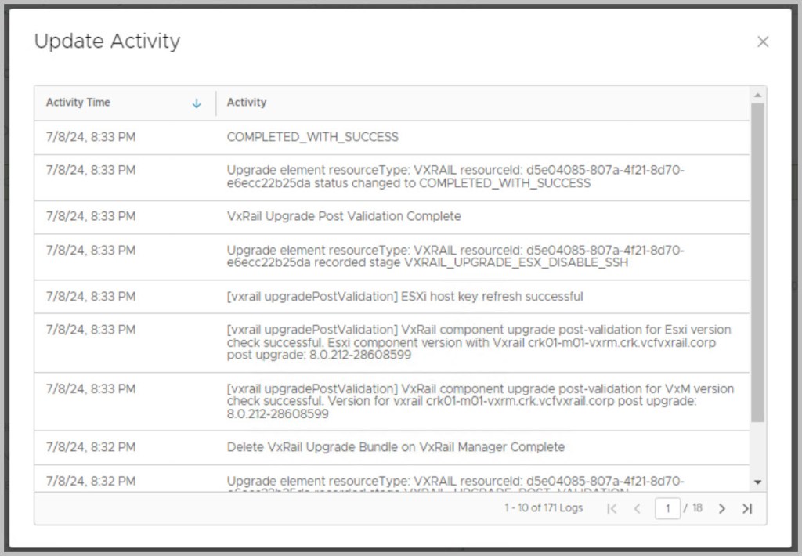This screenshot has width=802, height=556.
Task: Sort by the Activity Time column header
Action: pos(78,103)
